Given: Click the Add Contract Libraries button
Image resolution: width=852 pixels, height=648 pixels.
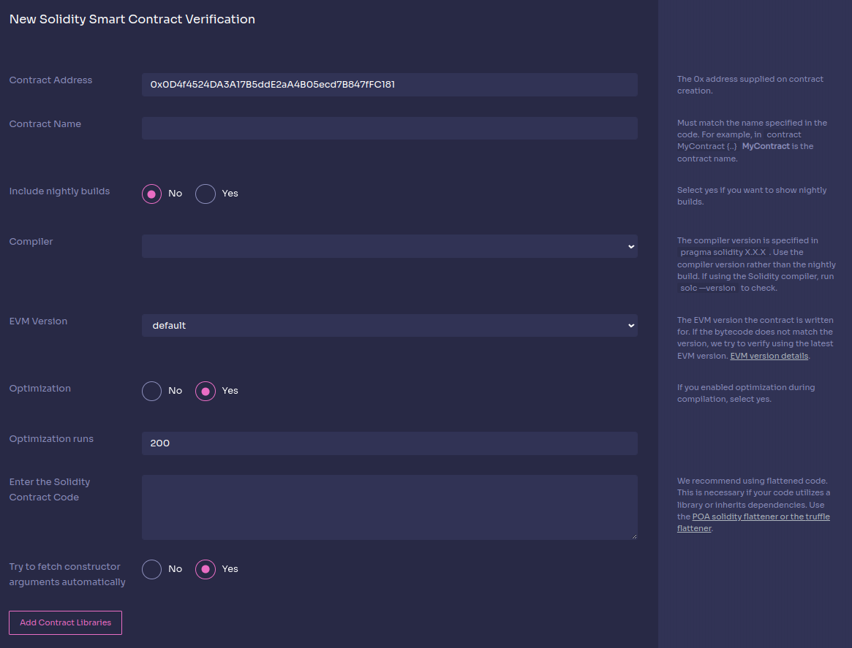Looking at the screenshot, I should point(65,622).
